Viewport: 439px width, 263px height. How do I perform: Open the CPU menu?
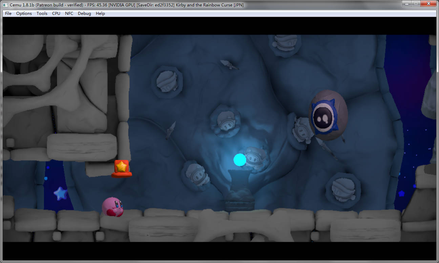[x=56, y=14]
